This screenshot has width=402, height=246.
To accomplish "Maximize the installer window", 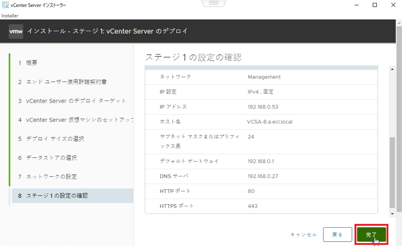I will pyautogui.click(x=374, y=5).
